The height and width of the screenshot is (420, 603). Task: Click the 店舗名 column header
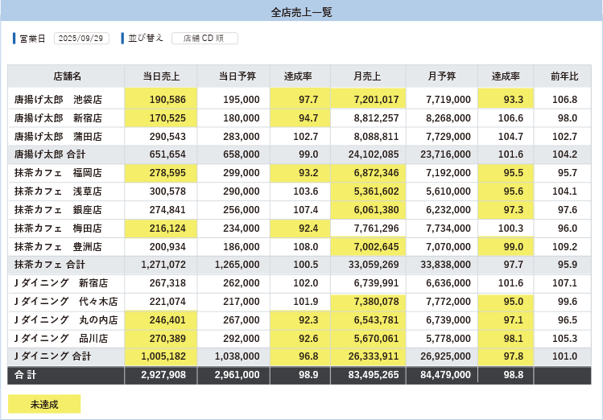point(67,76)
